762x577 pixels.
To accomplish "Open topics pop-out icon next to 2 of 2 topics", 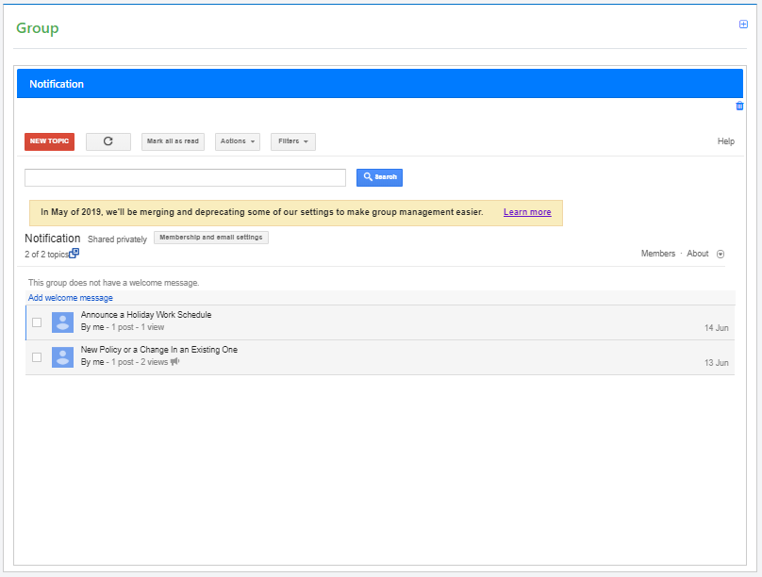I will tap(74, 253).
